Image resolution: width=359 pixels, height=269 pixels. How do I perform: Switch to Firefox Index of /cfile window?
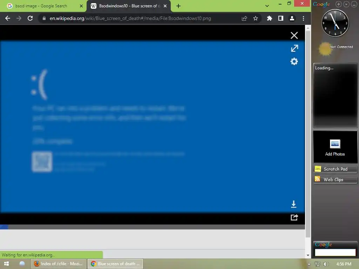[59, 264]
